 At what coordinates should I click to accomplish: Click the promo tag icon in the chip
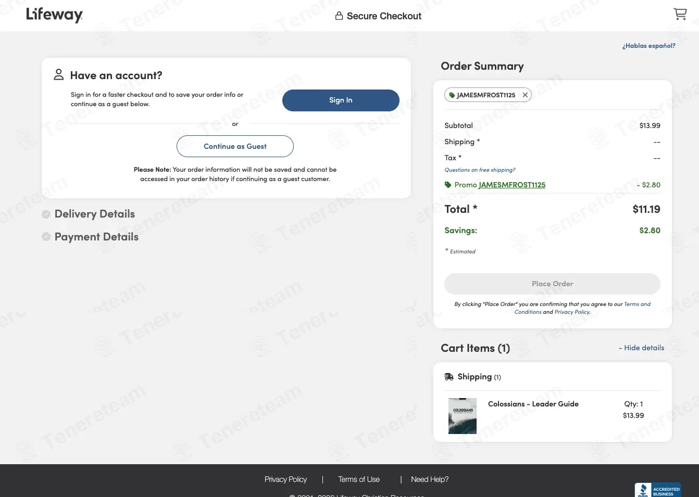(452, 95)
